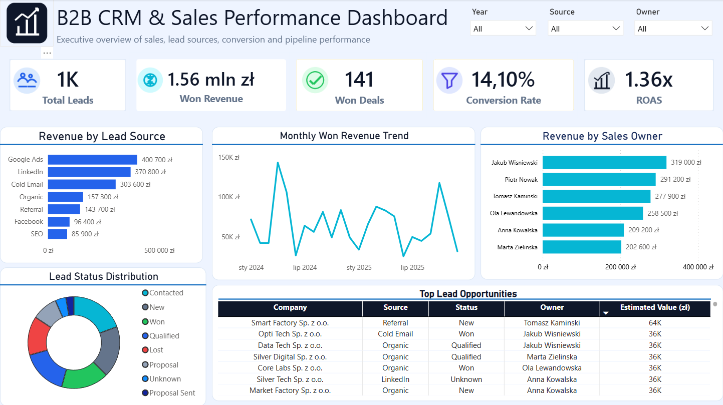Sort table by Status column header
This screenshot has width=723, height=405.
[x=466, y=308]
